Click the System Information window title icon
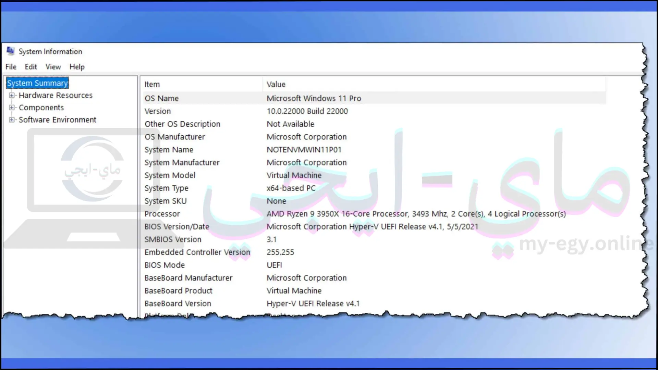The image size is (658, 370). click(x=11, y=51)
